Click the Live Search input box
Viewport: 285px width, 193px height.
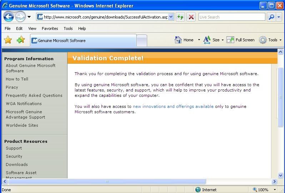coord(232,17)
